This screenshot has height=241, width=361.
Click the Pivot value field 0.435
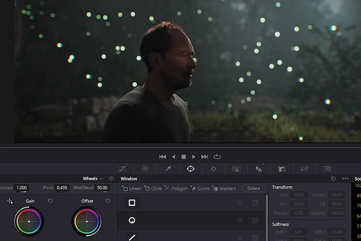(62, 188)
